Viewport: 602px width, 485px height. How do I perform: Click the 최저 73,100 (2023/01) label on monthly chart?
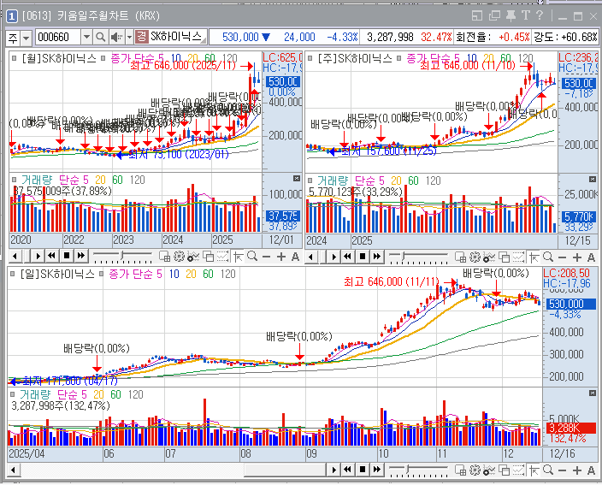pyautogui.click(x=179, y=154)
